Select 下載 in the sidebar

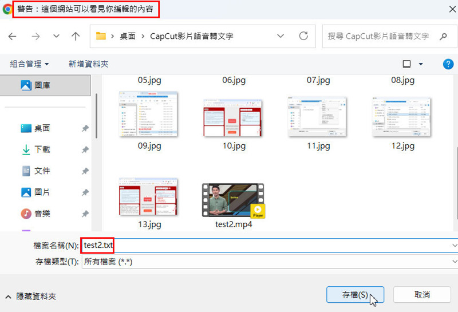click(x=42, y=149)
